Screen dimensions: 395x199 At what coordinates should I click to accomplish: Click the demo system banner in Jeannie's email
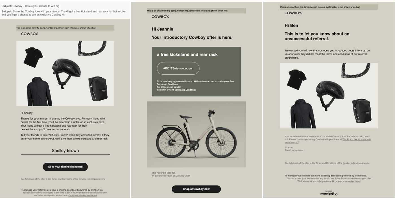tap(196, 11)
